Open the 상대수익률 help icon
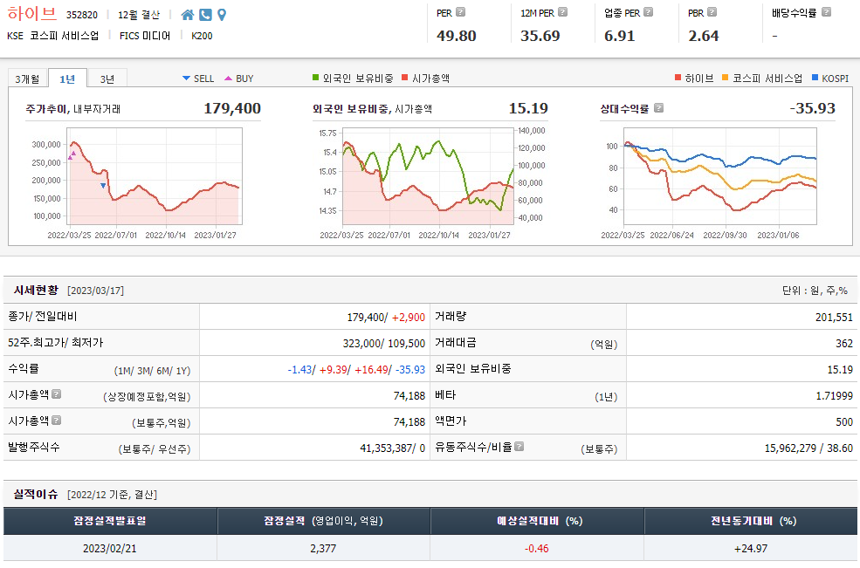Image resolution: width=860 pixels, height=568 pixels. coord(658,108)
